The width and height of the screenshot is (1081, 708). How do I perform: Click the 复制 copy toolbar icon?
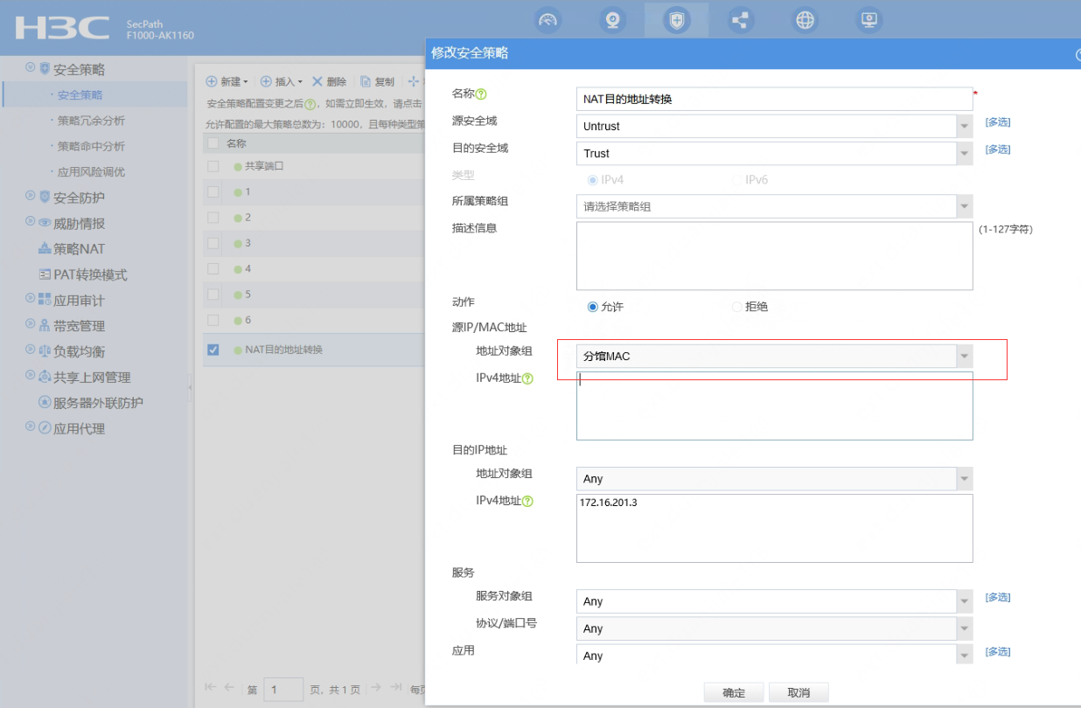pos(366,81)
